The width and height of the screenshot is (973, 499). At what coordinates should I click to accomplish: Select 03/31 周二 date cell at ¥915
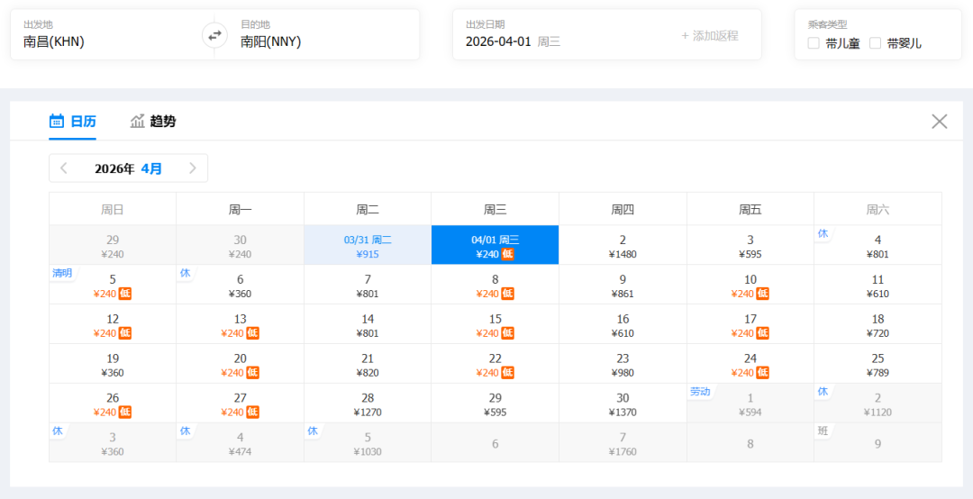tap(368, 245)
